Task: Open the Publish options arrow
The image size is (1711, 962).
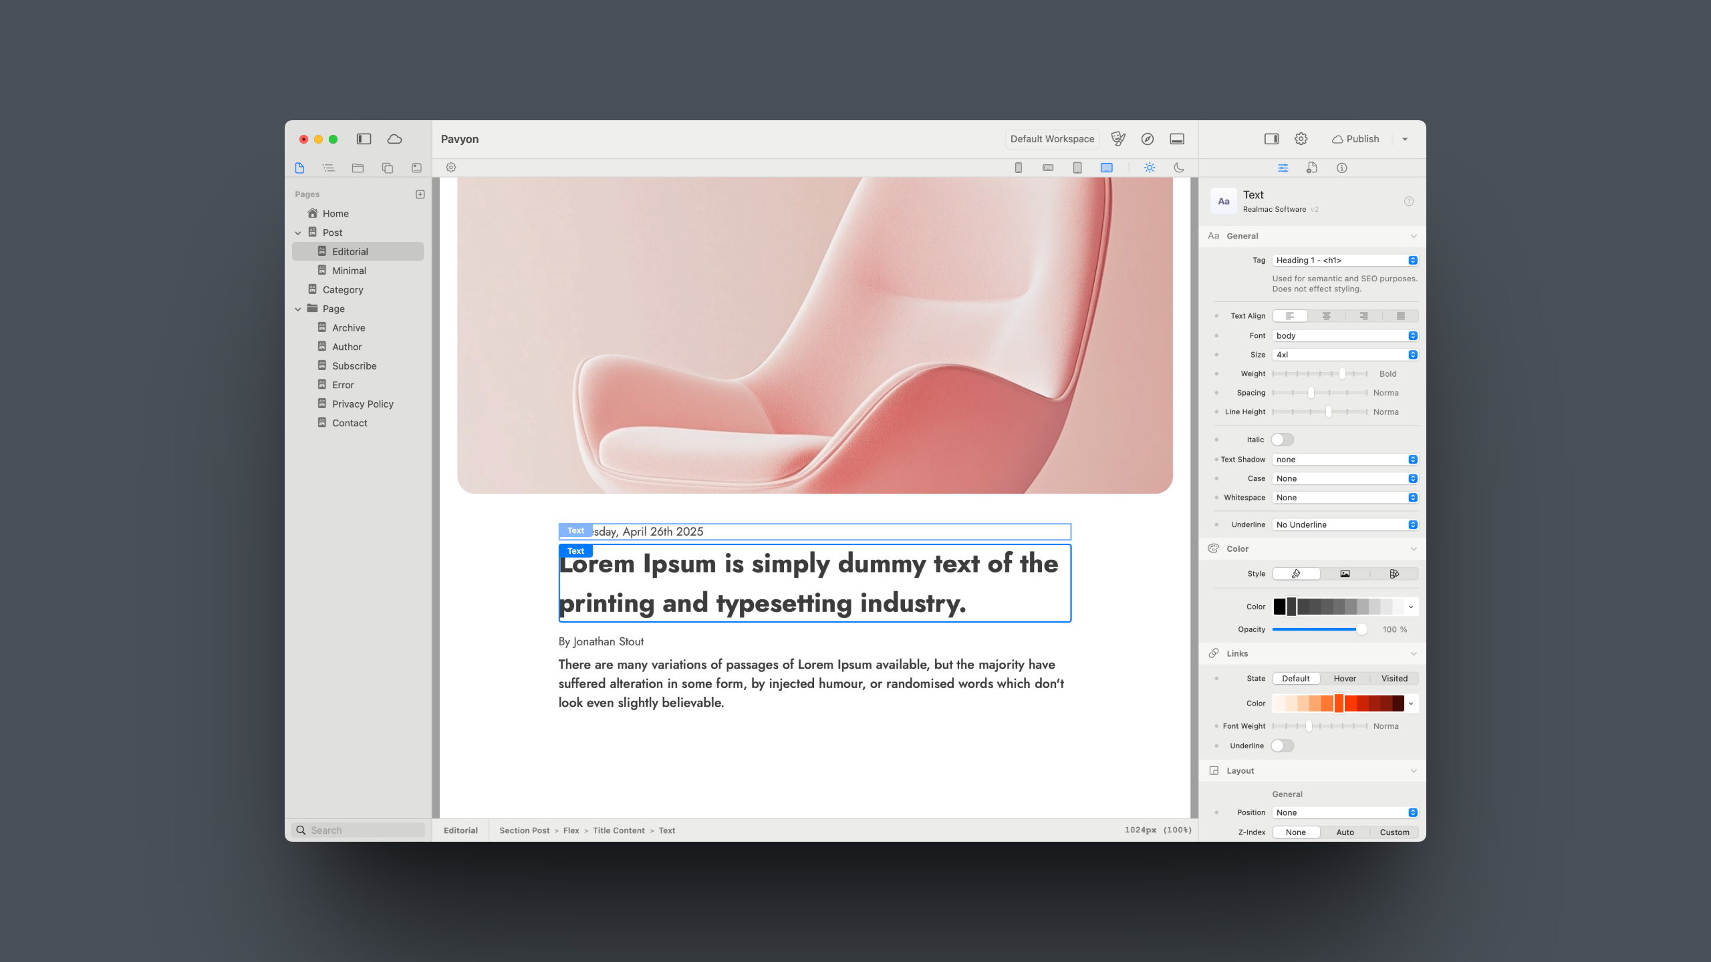Action: (x=1405, y=139)
